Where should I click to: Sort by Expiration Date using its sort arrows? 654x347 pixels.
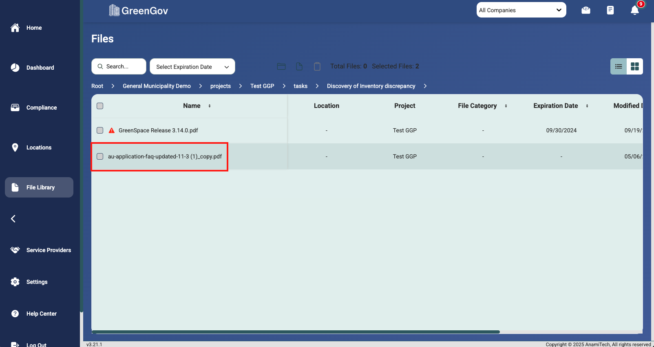pyautogui.click(x=587, y=106)
